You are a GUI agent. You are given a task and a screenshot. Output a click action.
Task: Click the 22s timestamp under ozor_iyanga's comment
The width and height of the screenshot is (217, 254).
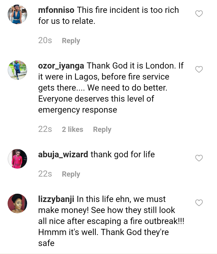[45, 129]
